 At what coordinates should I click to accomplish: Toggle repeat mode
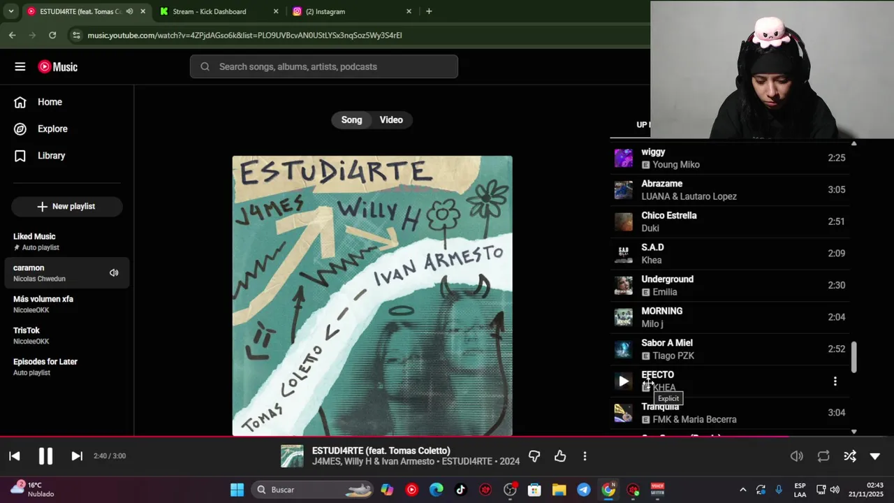[x=823, y=456]
